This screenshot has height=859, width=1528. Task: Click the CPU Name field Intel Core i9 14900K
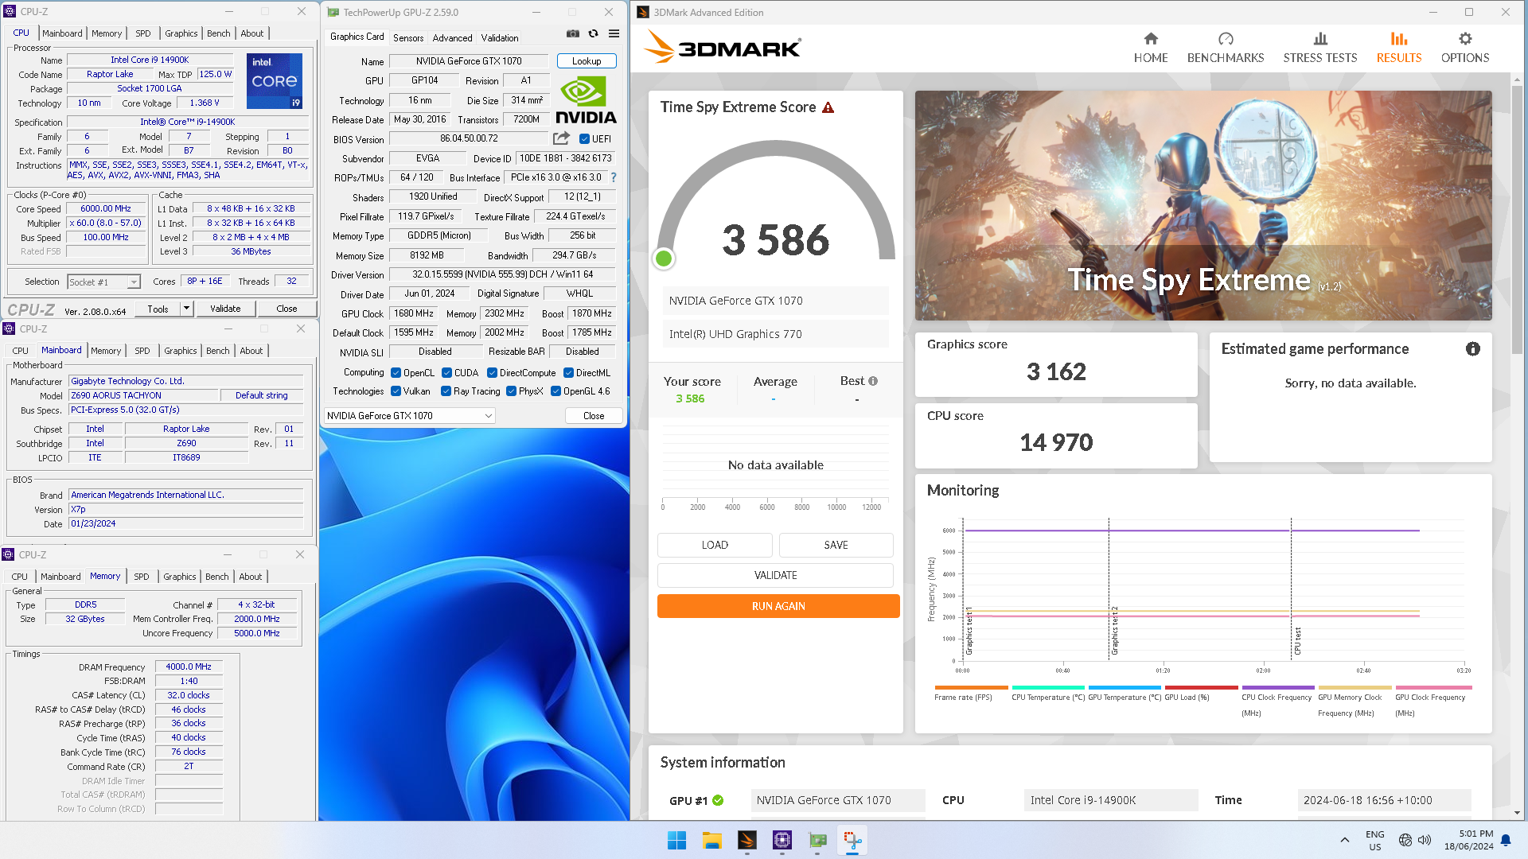click(150, 60)
